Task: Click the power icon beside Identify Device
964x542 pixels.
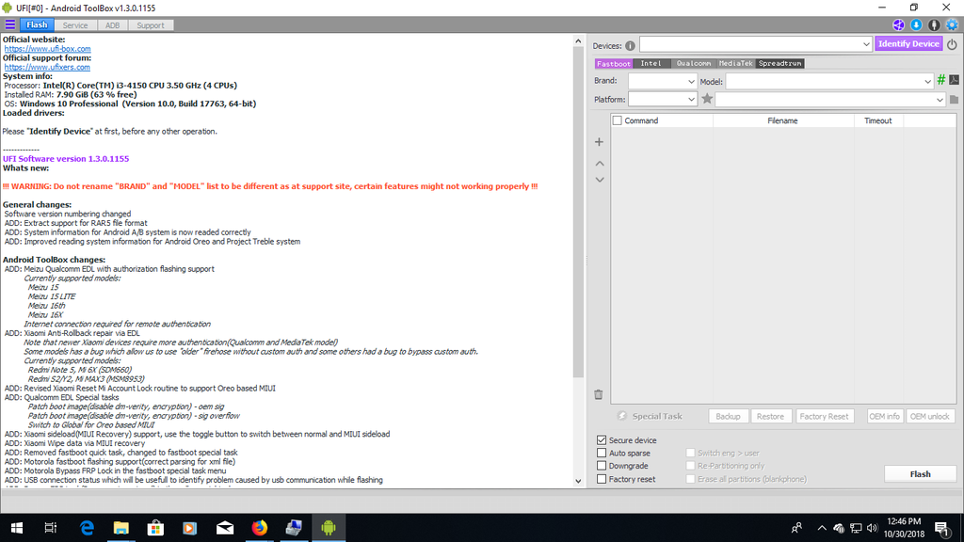Action: 952,44
